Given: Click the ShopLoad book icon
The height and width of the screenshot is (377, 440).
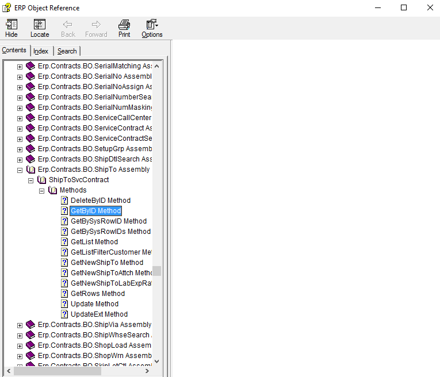Looking at the screenshot, I should [30, 345].
